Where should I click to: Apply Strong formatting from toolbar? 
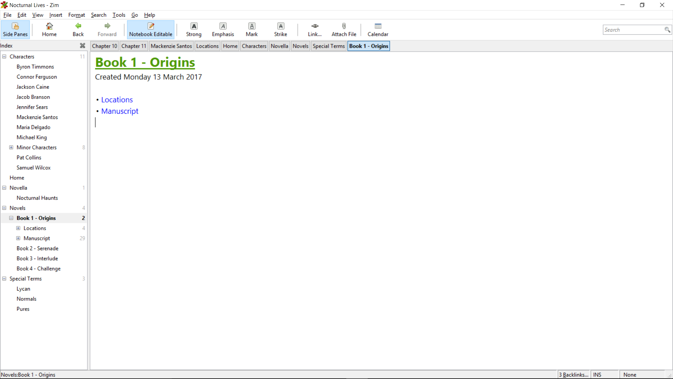[193, 29]
